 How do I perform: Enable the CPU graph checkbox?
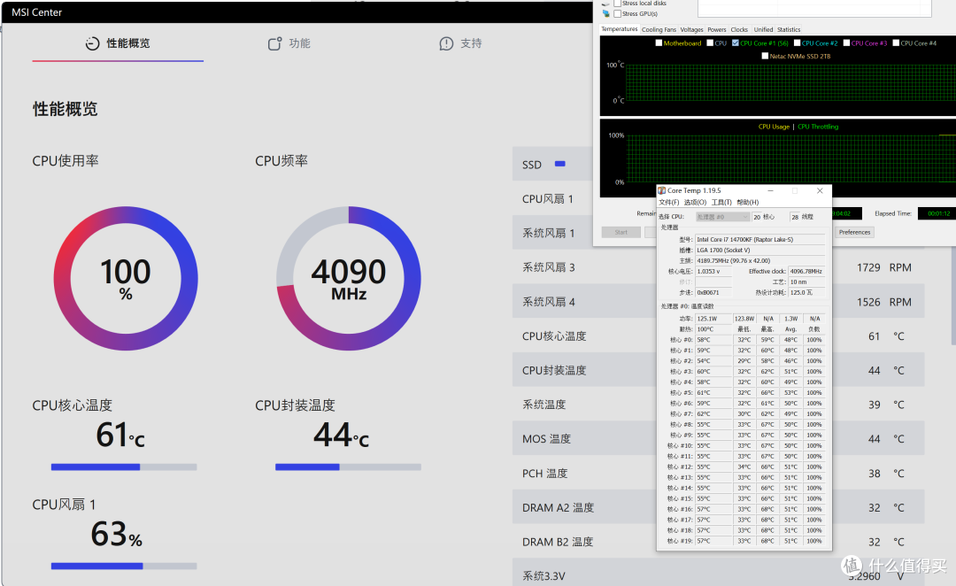click(710, 43)
